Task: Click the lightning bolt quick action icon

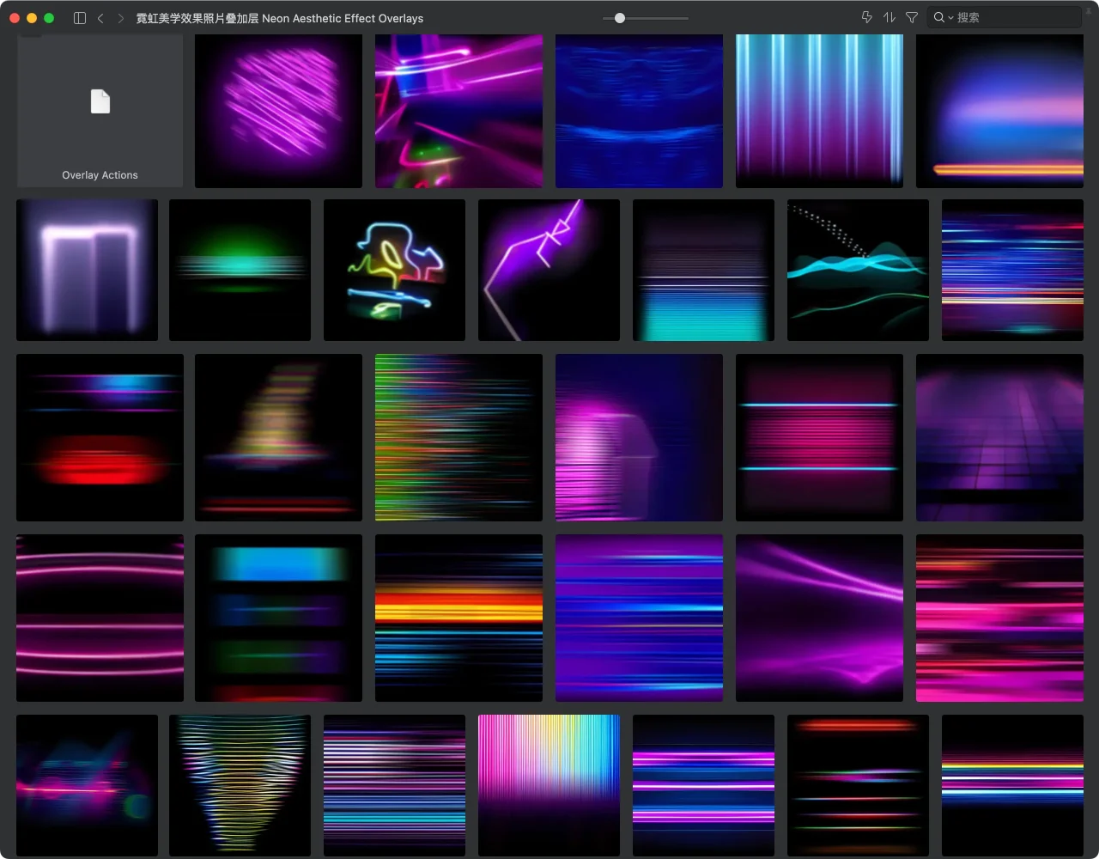Action: [866, 17]
